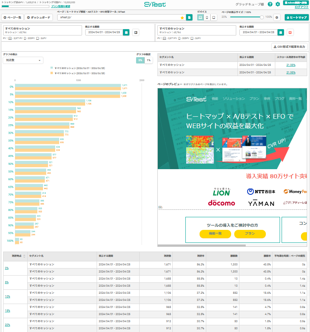Click LION logo in preview

point(222,192)
